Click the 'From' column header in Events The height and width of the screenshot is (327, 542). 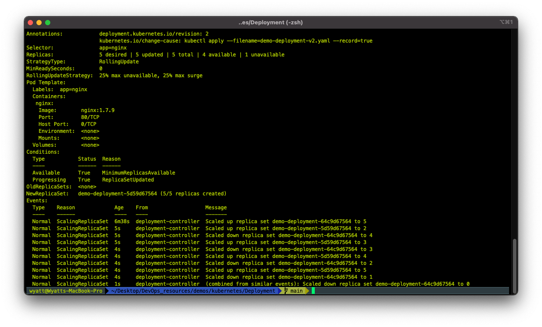click(142, 208)
